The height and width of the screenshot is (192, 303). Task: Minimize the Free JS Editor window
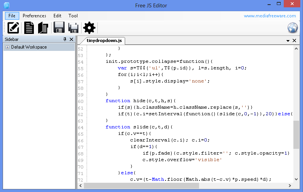[x=269, y=4]
